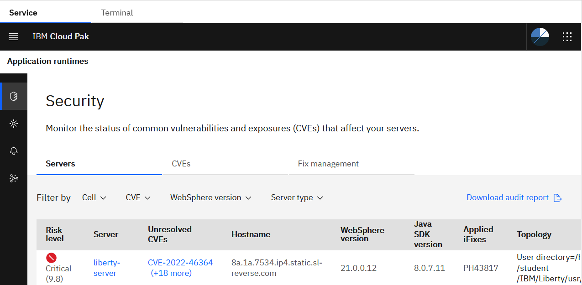Click the 8.0.7.11 Java SDK cell

pos(430,268)
